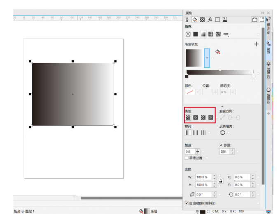
Task: Select the white end node on gradient bar
Action: pyautogui.click(x=253, y=76)
